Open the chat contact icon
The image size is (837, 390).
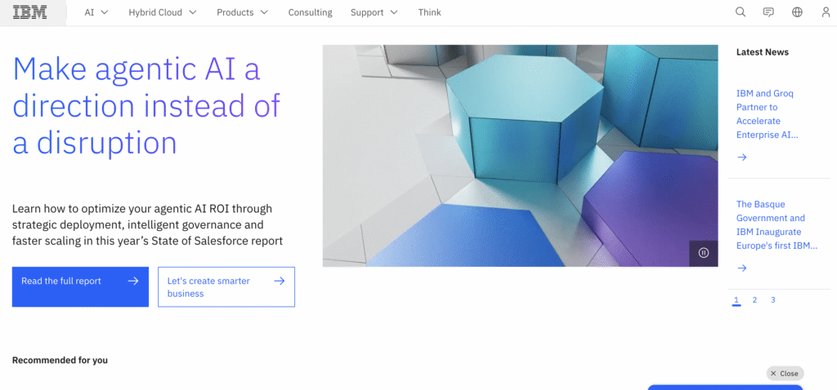coord(768,12)
